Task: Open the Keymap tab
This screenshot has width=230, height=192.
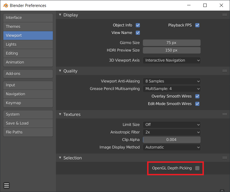Action: [x=28, y=103]
